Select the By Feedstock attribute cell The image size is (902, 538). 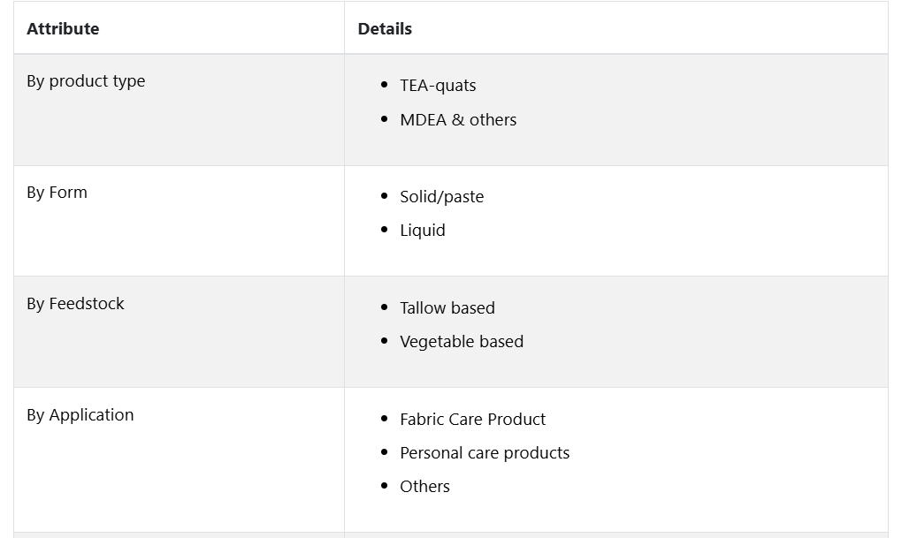75,304
